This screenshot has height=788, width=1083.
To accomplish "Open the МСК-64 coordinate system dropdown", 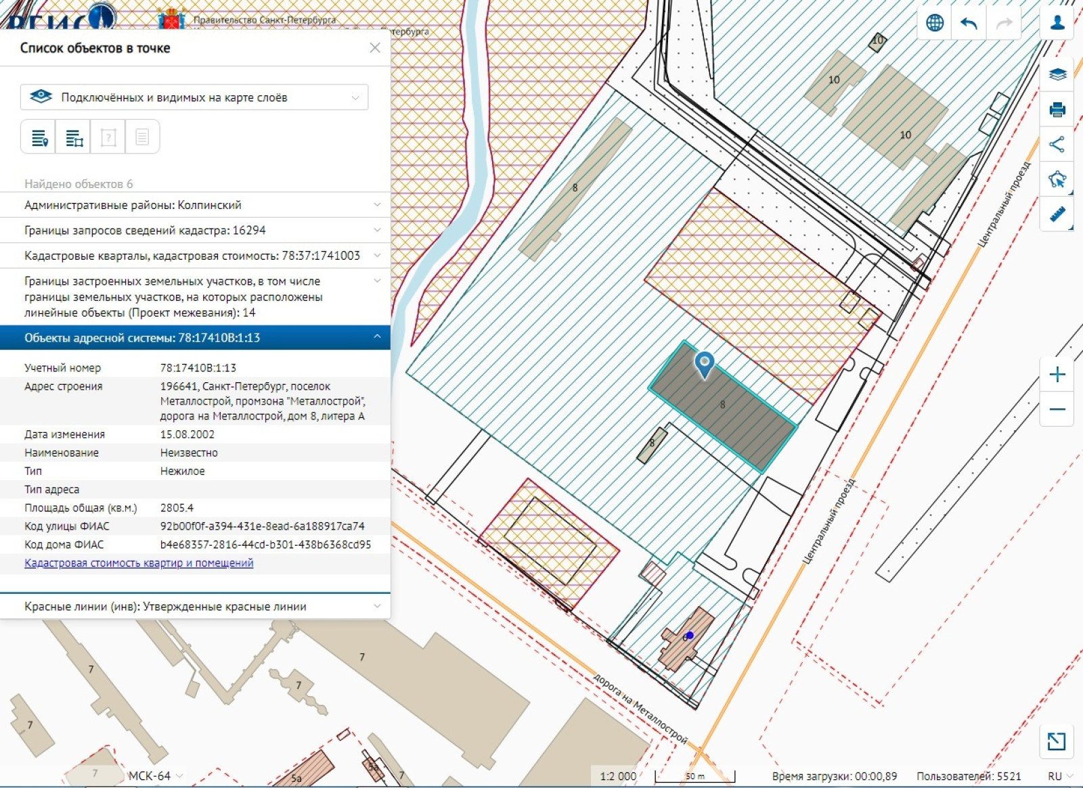I will coord(155,776).
